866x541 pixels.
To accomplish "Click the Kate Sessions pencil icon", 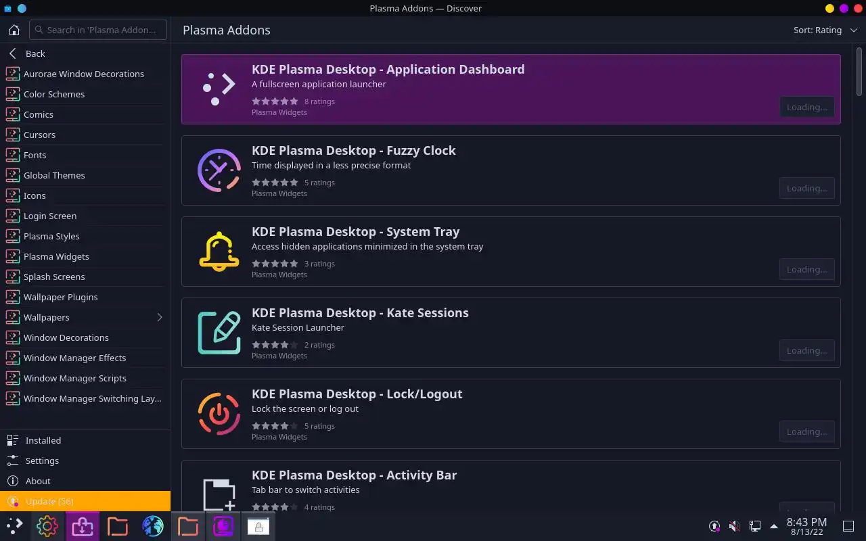I will 219,333.
